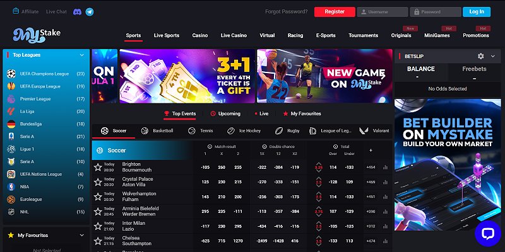Open the live chat bubble widget
This screenshot has height=252, width=505.
coord(487,234)
